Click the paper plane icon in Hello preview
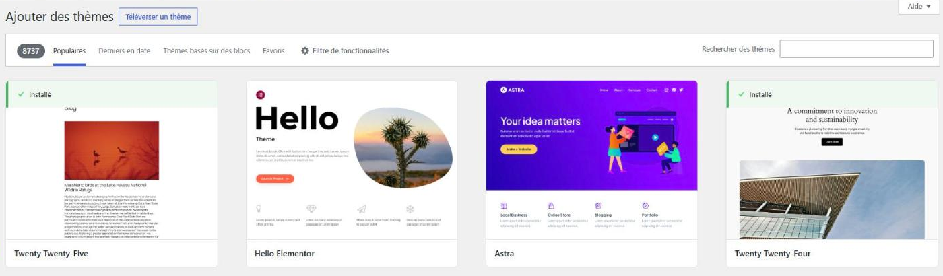Image resolution: width=943 pixels, height=276 pixels. pyautogui.click(x=361, y=209)
